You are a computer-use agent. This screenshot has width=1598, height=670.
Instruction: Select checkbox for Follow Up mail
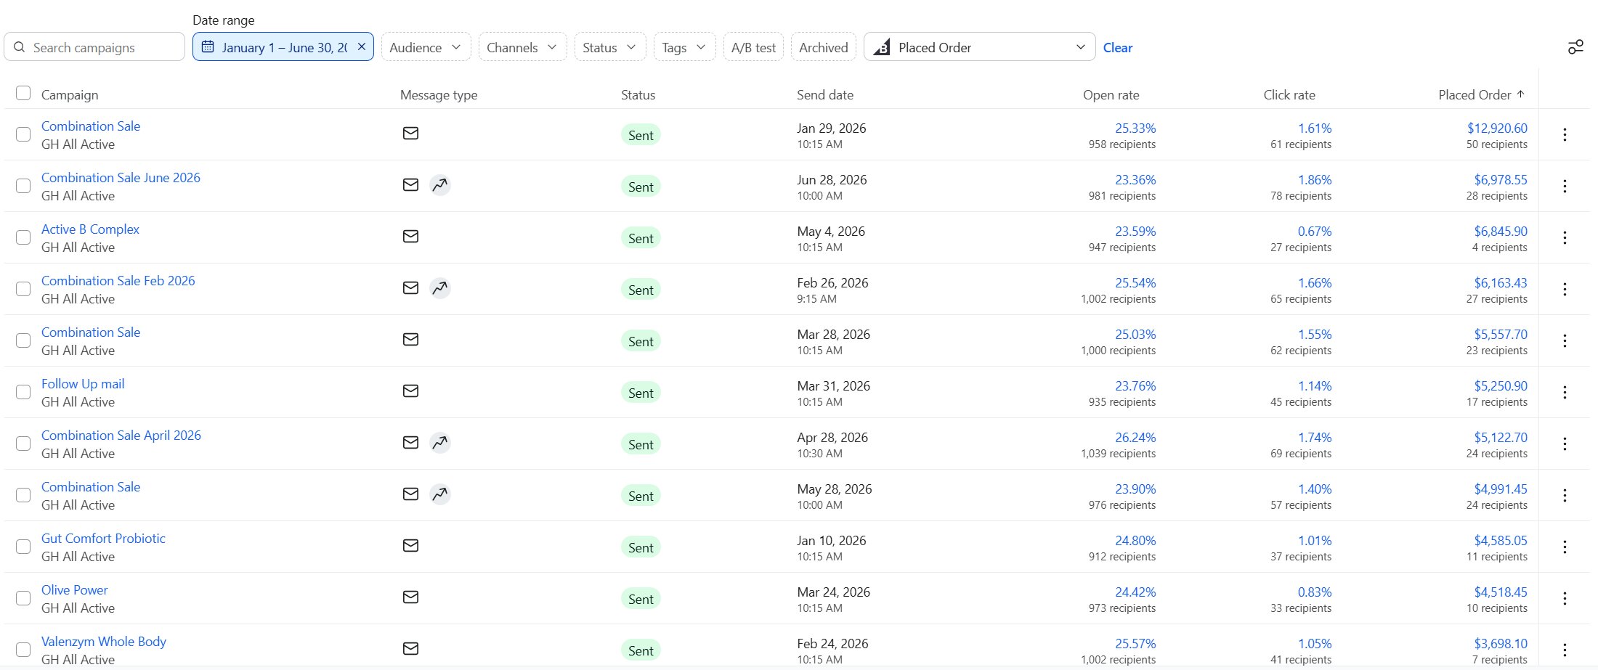pos(23,392)
